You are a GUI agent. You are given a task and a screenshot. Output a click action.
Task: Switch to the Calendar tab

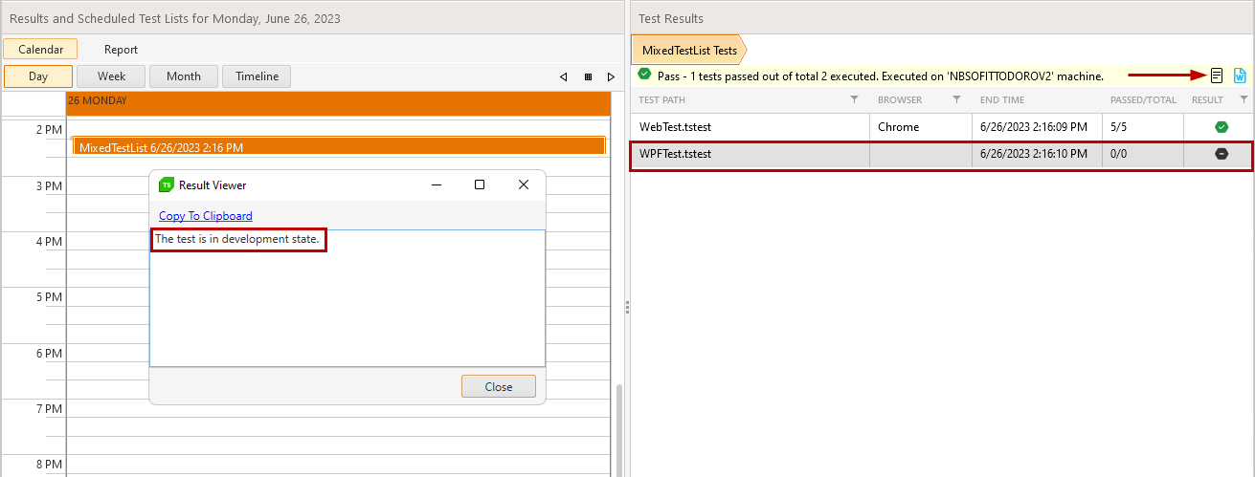(40, 49)
